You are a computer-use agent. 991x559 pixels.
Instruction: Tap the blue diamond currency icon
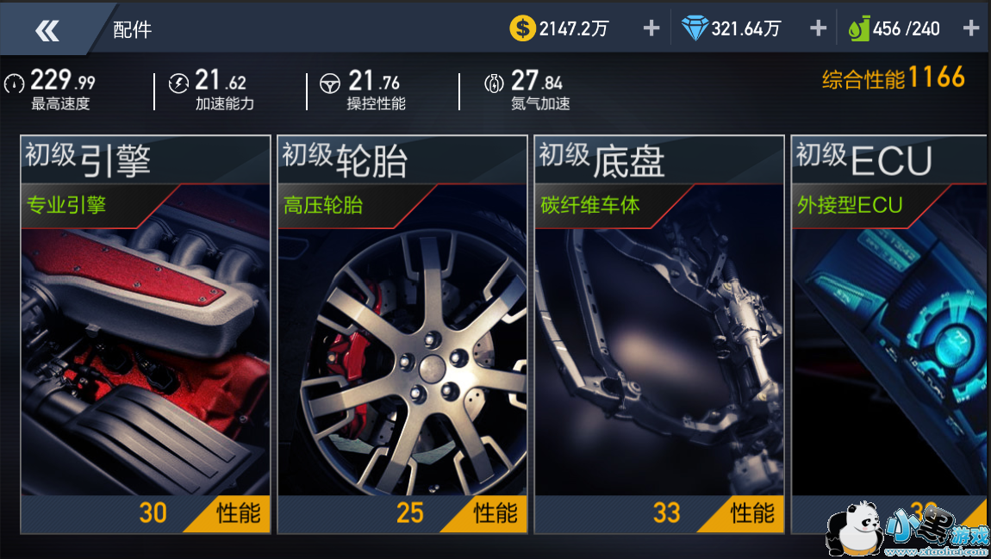(695, 28)
